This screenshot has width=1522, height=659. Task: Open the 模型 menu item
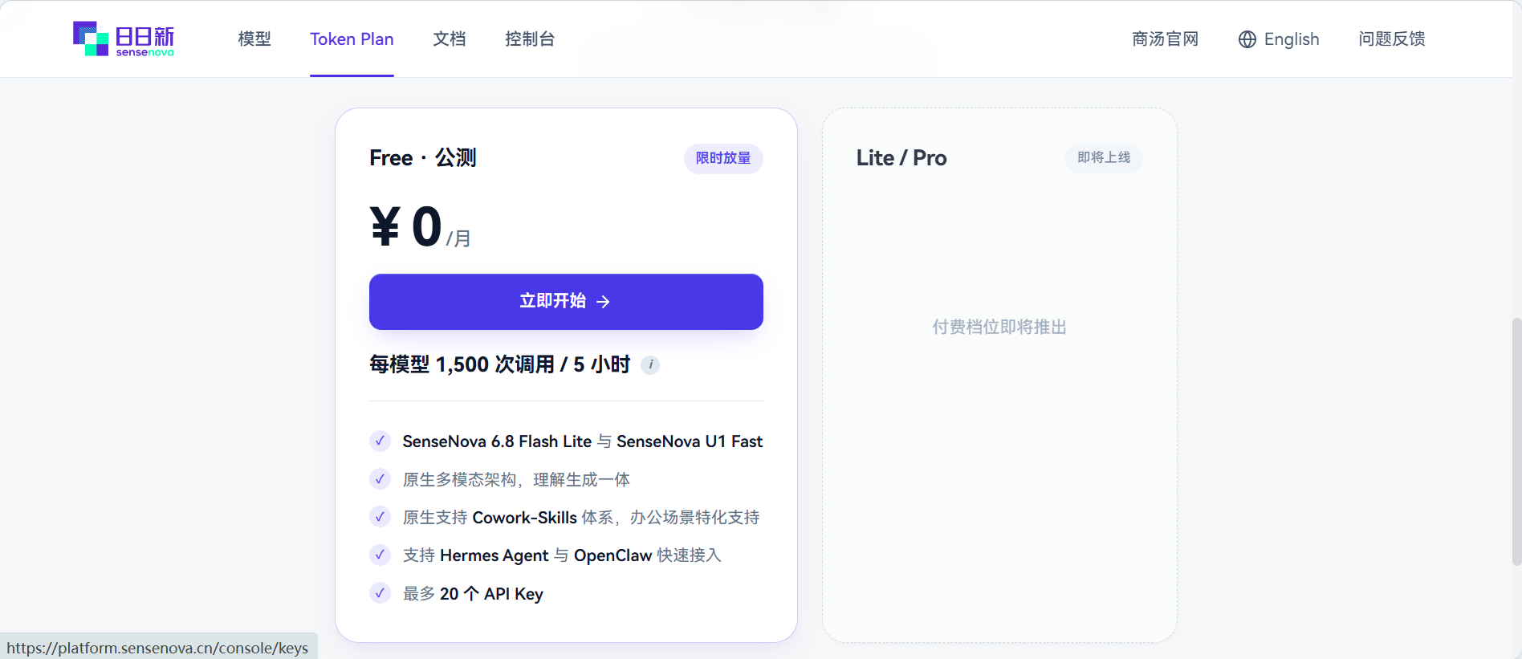coord(254,39)
